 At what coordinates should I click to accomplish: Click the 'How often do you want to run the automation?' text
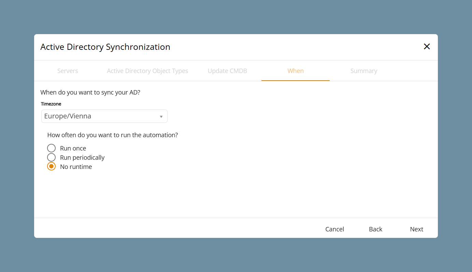click(113, 135)
